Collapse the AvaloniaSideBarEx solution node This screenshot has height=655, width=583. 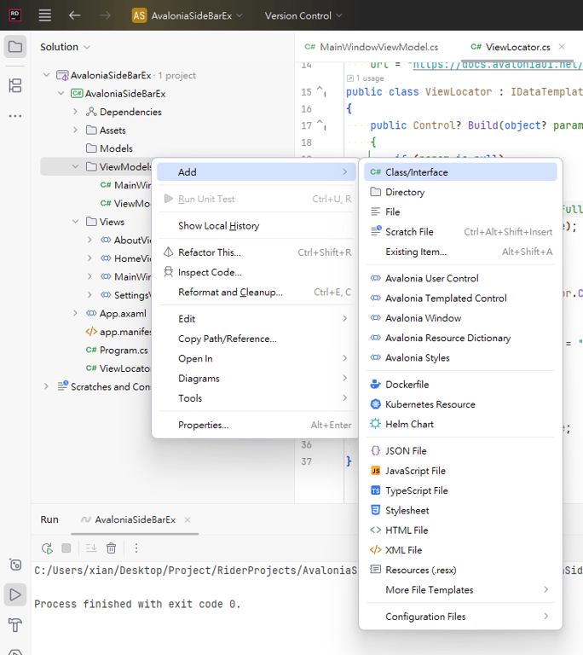tap(46, 75)
